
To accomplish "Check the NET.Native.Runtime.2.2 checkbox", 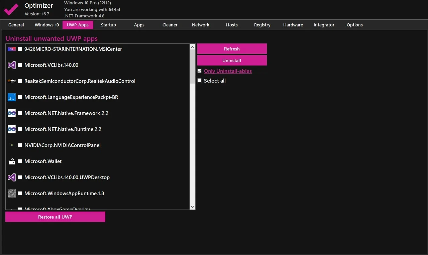I will coord(20,129).
